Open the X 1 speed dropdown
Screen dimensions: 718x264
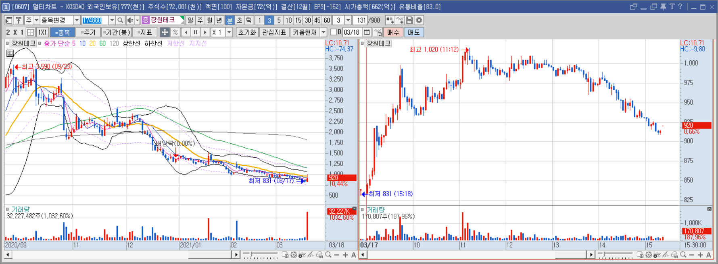[229, 32]
